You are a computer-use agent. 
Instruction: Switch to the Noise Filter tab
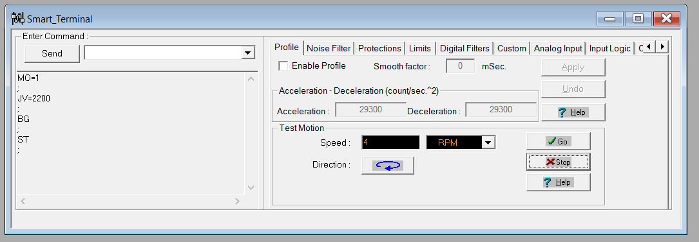[329, 48]
